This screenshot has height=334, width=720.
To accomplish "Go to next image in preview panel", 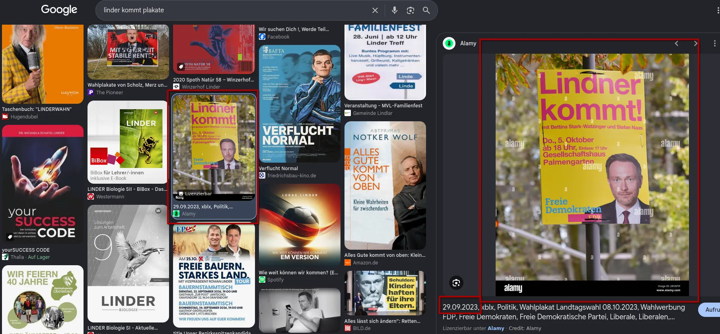I will coord(695,43).
